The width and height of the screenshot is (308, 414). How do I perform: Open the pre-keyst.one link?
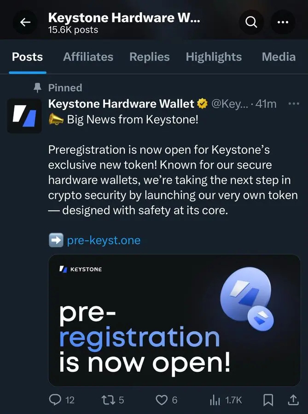pos(104,240)
